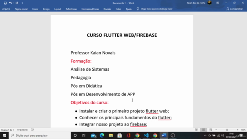Open the Mail app on taskbar
The height and width of the screenshot is (139, 247).
(93, 136)
